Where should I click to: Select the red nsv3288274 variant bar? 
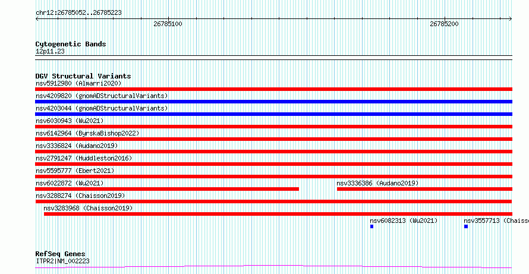point(273,201)
